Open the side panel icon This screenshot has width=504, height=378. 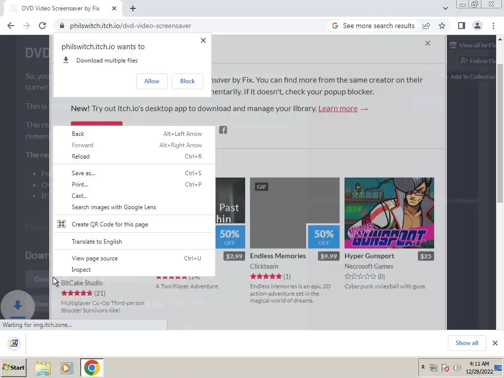[x=462, y=26]
